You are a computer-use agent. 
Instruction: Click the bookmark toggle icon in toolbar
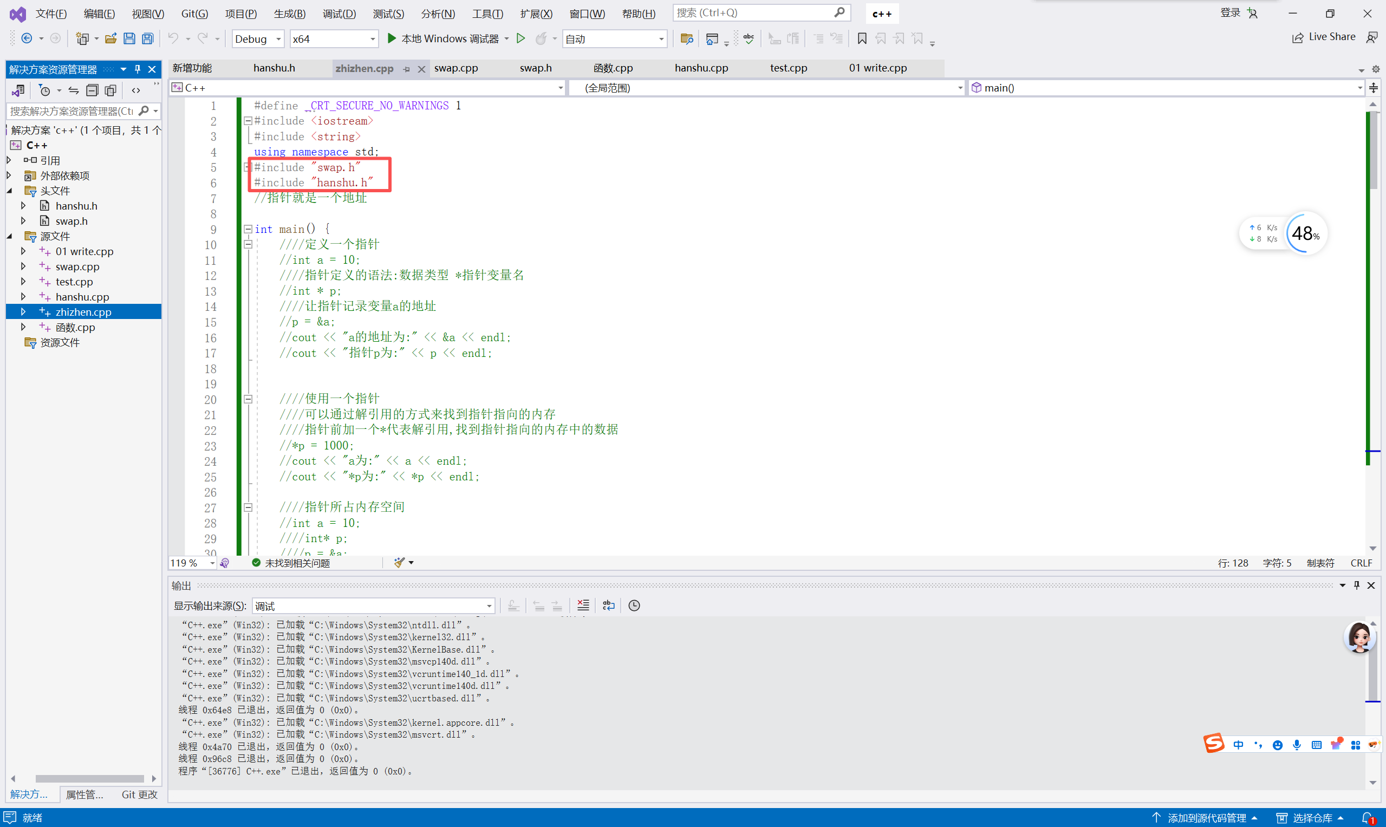pos(862,38)
